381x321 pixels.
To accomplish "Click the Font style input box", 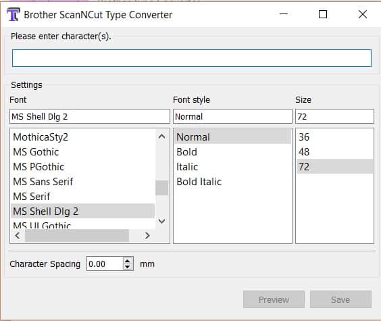I will pos(232,116).
